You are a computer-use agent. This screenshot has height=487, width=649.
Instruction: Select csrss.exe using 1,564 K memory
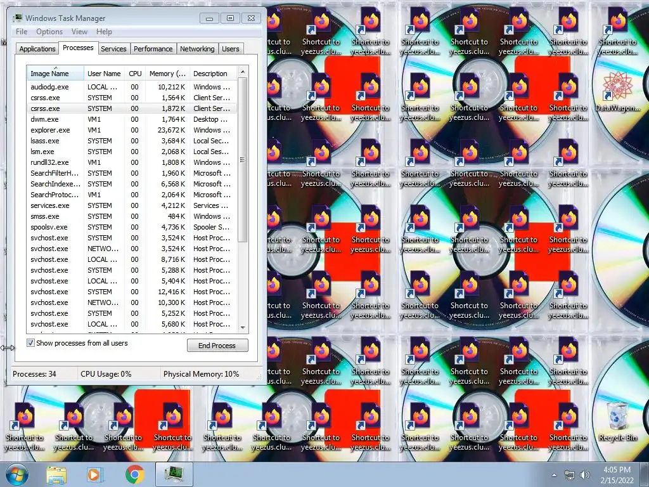pyautogui.click(x=132, y=98)
